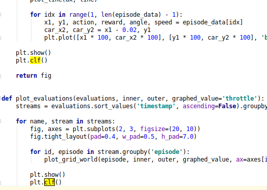Image resolution: width=267 pixels, height=190 pixels.
Task: Click sort_values method name
Action: click(x=113, y=106)
